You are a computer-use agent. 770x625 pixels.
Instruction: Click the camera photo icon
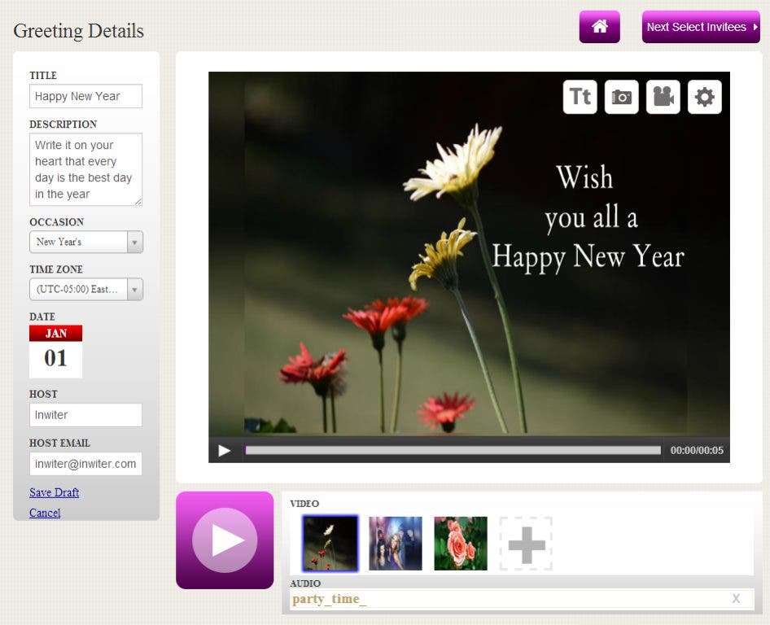coord(621,97)
